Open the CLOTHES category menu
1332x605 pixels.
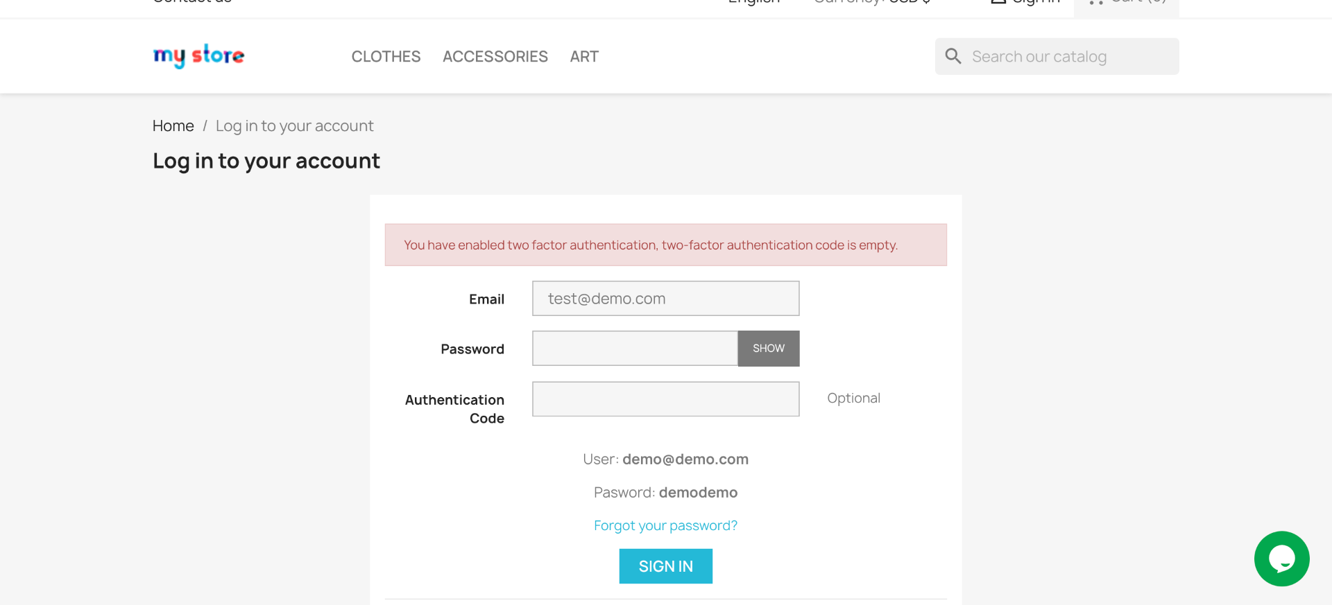tap(386, 57)
